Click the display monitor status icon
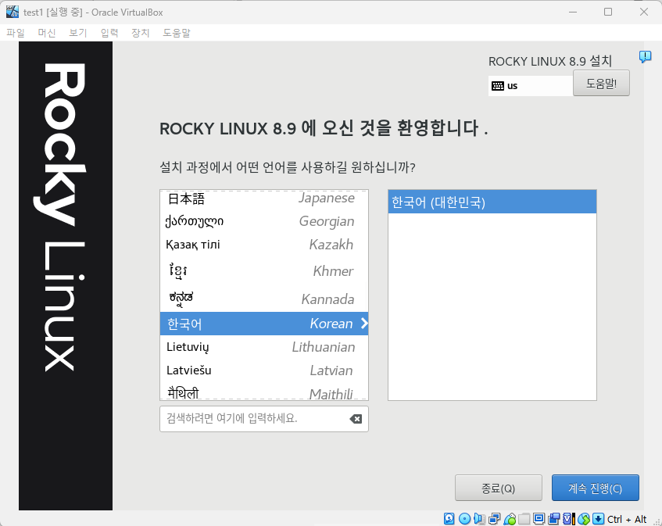 click(x=539, y=519)
